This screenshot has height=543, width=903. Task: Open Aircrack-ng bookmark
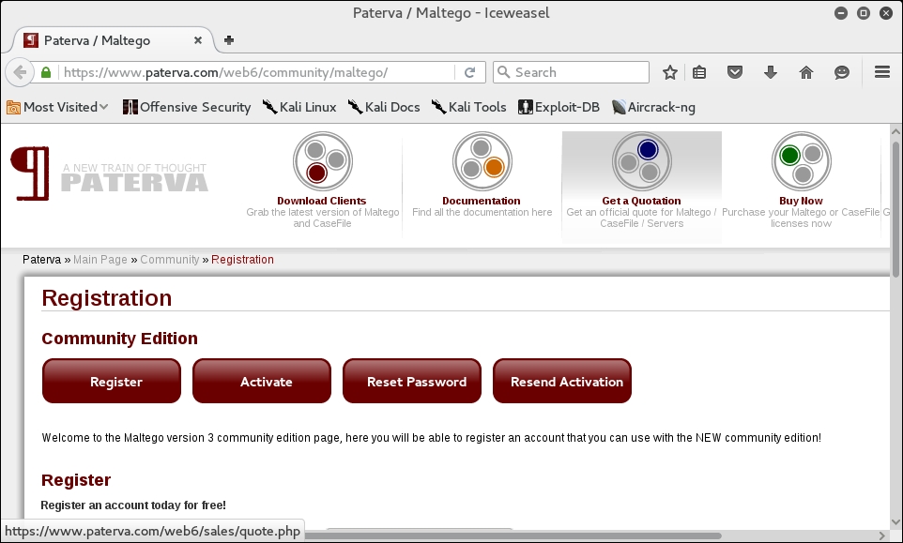coord(653,107)
